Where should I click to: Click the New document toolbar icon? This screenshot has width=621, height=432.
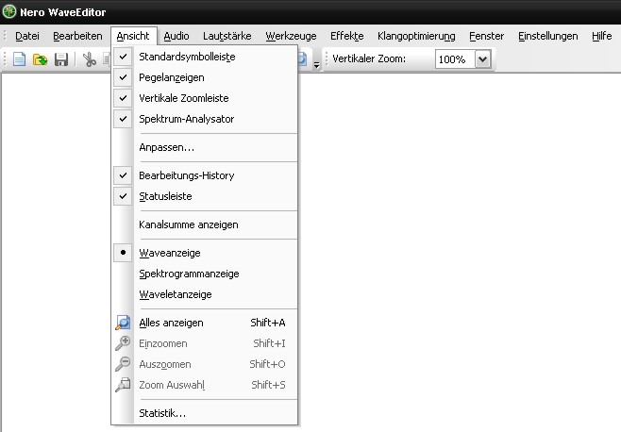click(x=19, y=59)
